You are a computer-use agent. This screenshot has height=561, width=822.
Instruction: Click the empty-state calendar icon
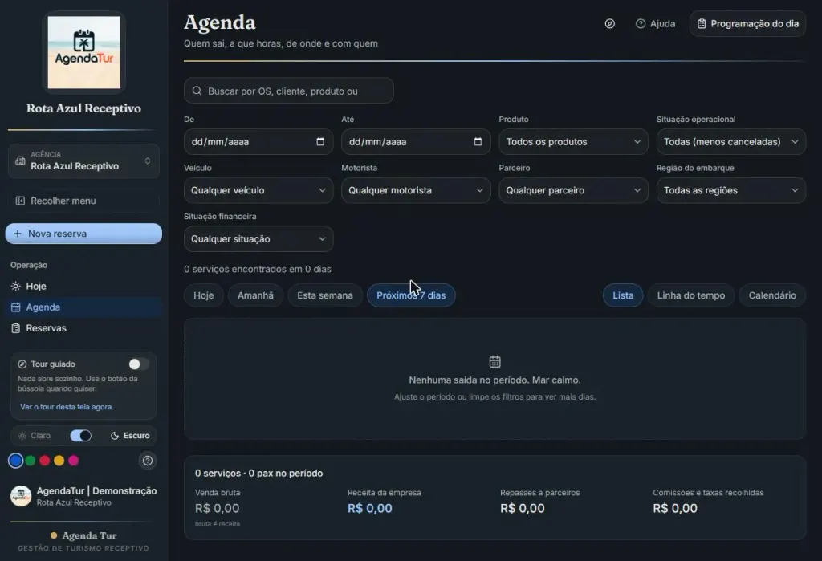(x=494, y=361)
